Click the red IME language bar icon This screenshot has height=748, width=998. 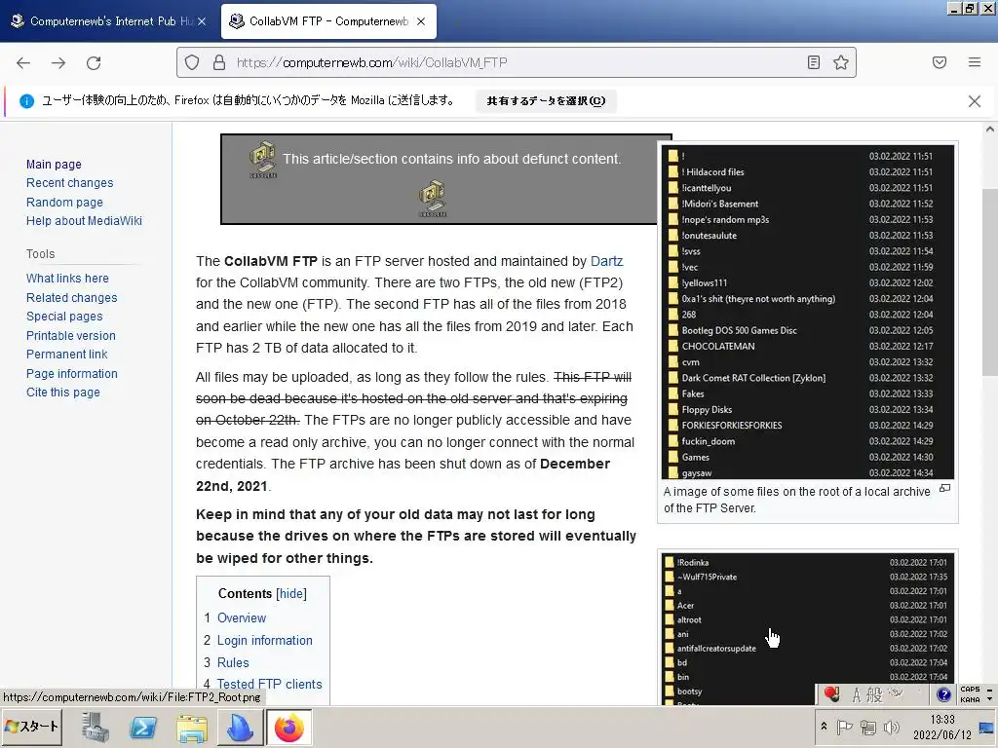tap(831, 693)
